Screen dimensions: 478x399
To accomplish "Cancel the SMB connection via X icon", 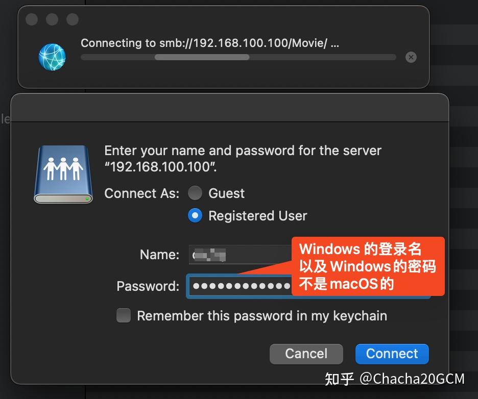I will click(x=411, y=57).
